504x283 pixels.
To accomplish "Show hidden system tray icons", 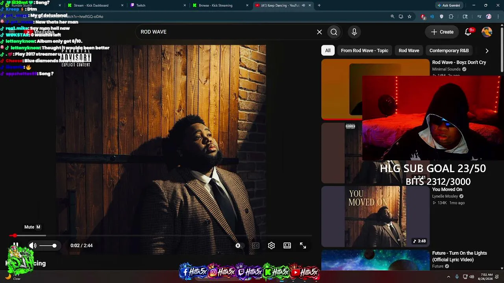I will [448, 277].
